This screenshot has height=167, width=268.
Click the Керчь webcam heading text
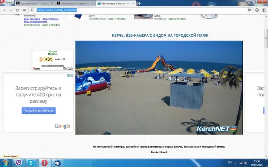pyautogui.click(x=160, y=35)
